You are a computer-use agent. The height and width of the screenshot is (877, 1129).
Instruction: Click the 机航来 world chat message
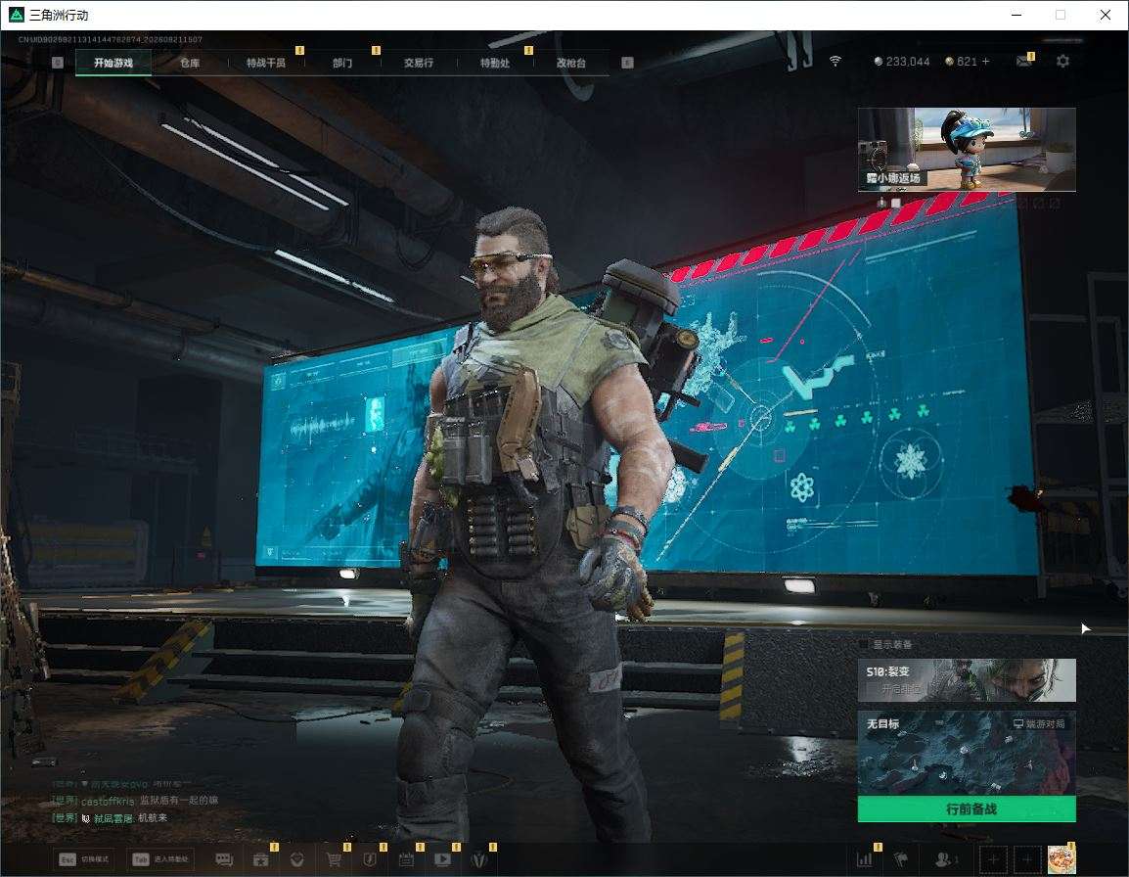[x=111, y=818]
